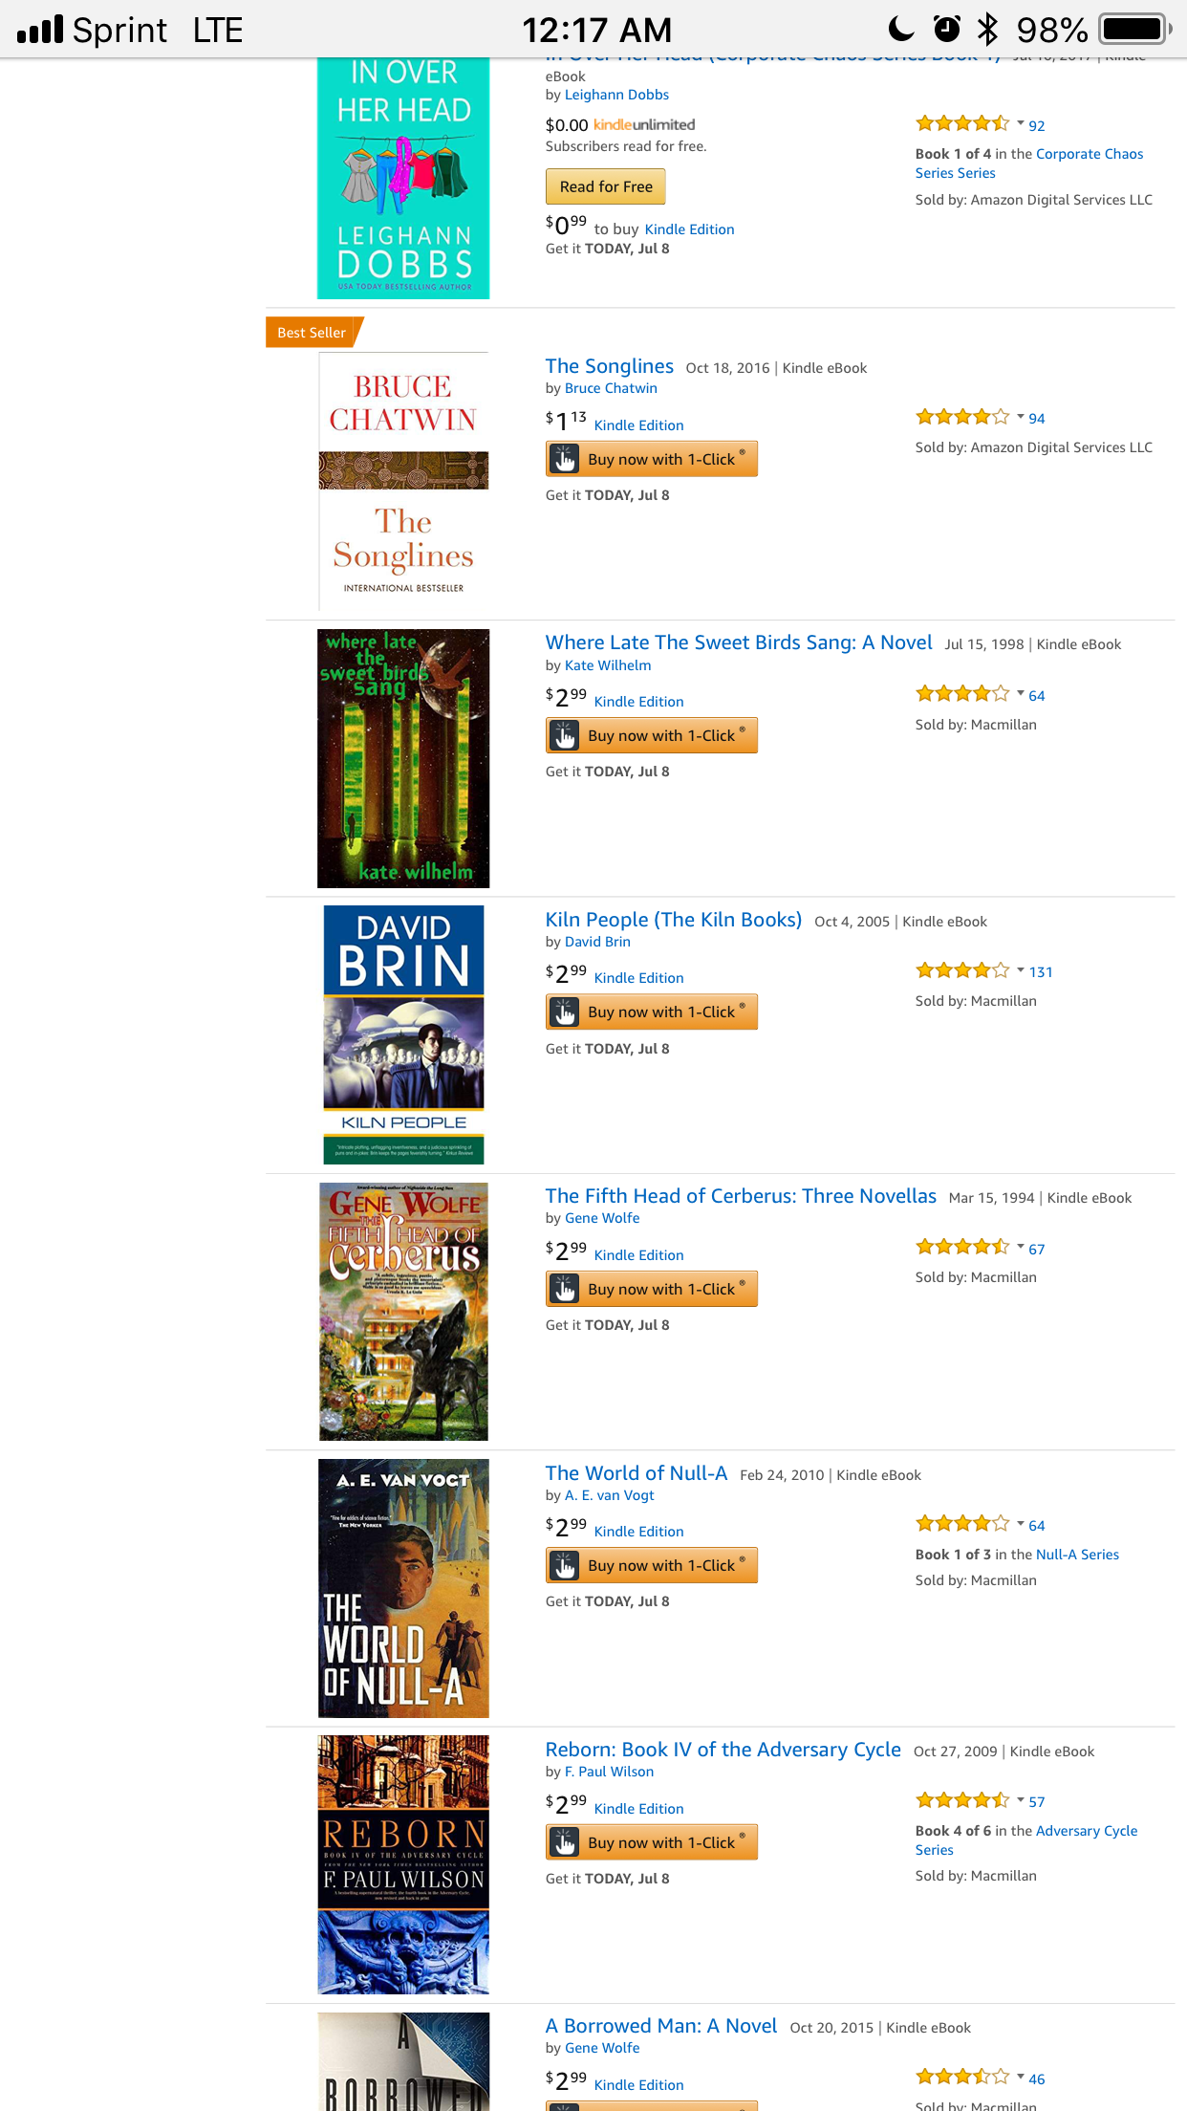Open the A Borrowed Man: A Novel title
The width and height of the screenshot is (1187, 2111).
(661, 2026)
